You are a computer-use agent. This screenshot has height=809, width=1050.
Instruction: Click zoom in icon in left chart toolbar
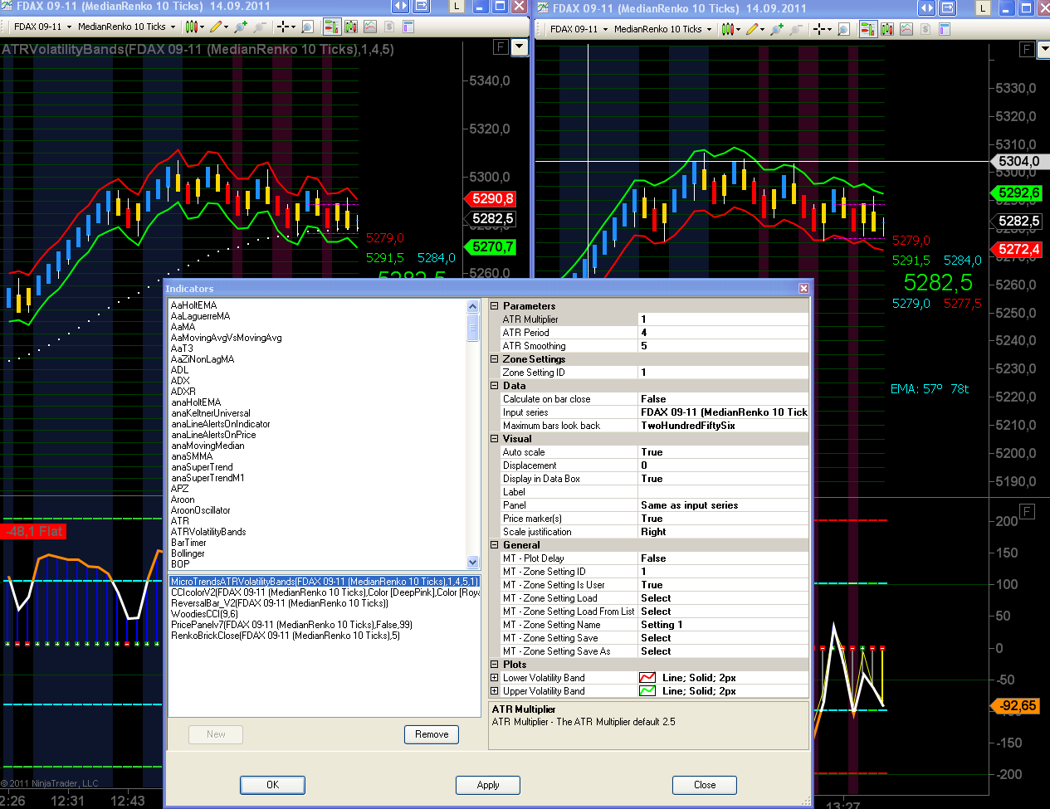(241, 27)
